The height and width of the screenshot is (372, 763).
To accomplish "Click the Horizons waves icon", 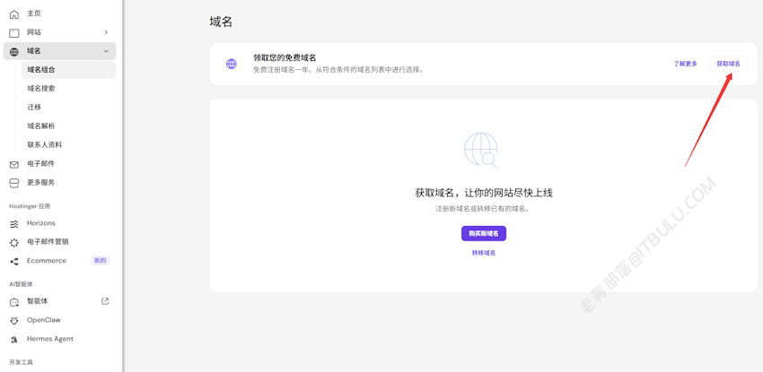I will click(14, 224).
